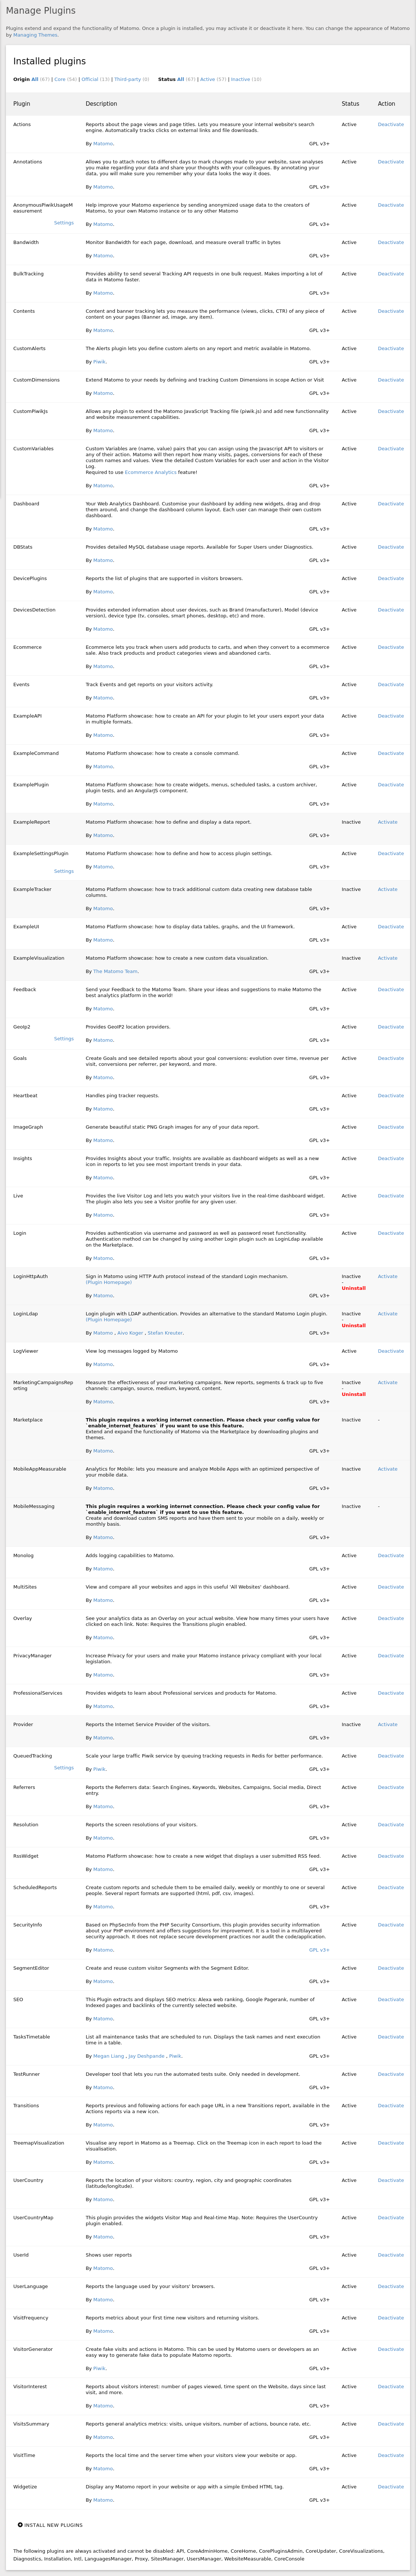Deactivate the Annotations plugin

[390, 162]
